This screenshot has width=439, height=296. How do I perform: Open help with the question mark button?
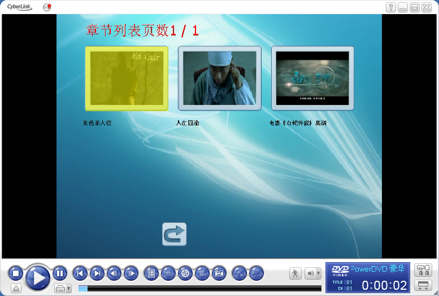(391, 7)
